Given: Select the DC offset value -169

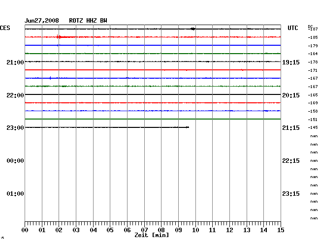Looking at the screenshot, I should [313, 103].
